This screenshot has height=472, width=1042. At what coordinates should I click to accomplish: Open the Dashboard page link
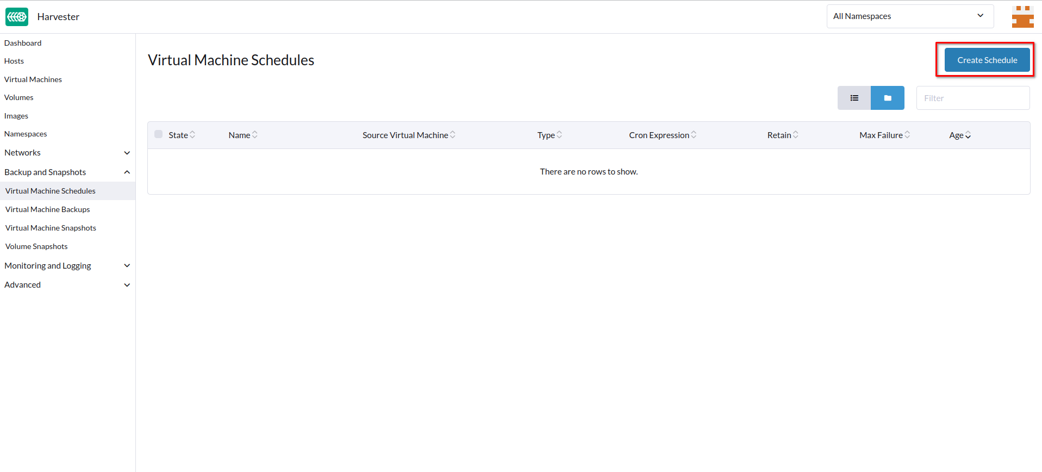[23, 43]
